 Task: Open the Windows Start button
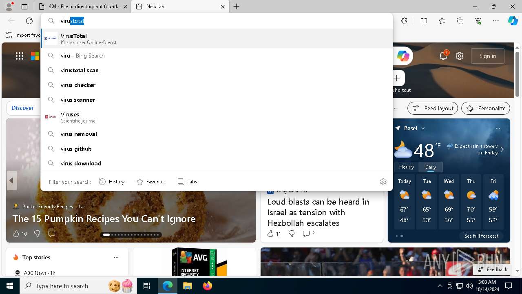(10, 286)
